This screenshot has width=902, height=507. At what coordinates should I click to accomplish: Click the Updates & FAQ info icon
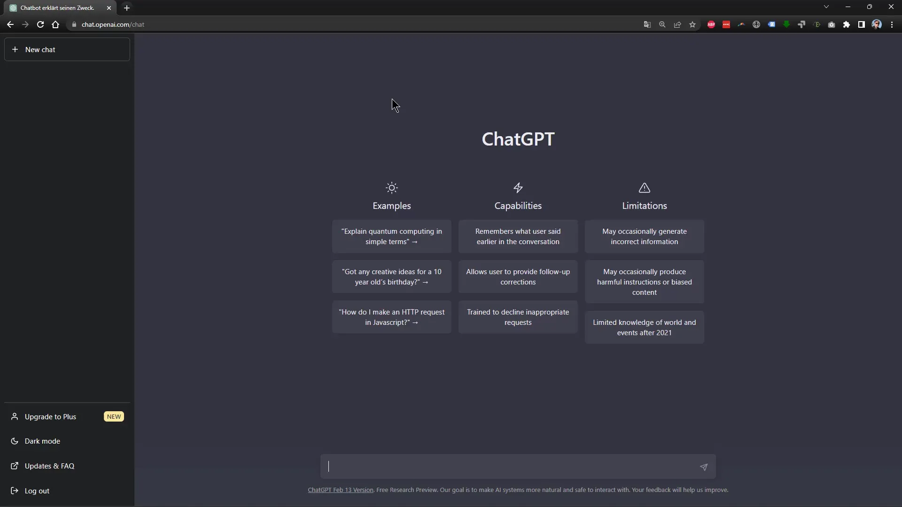tap(14, 466)
